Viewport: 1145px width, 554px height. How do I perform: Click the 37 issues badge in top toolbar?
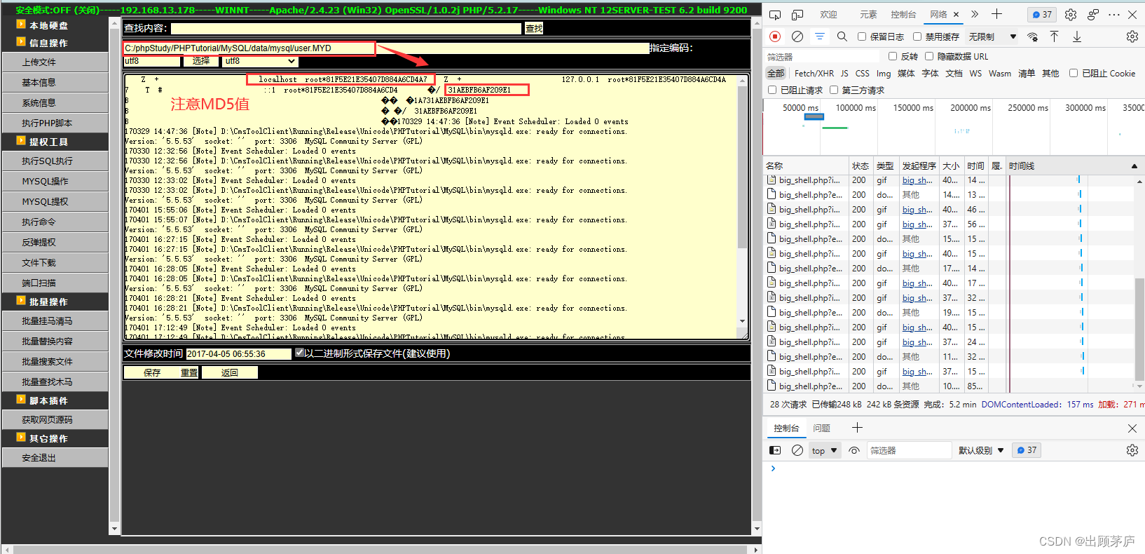pos(1043,15)
